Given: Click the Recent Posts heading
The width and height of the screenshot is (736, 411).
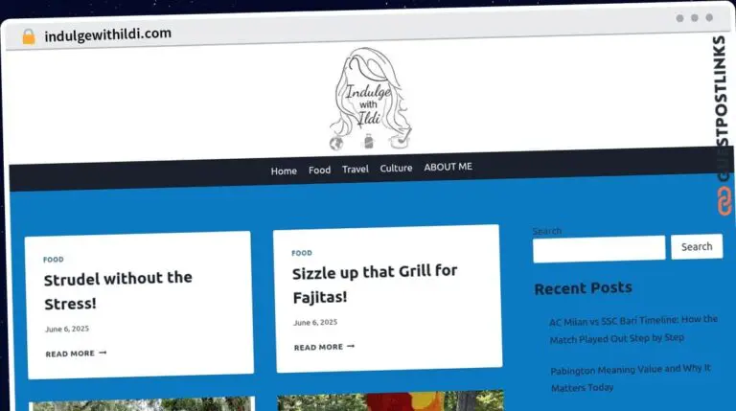Looking at the screenshot, I should pyautogui.click(x=584, y=288).
